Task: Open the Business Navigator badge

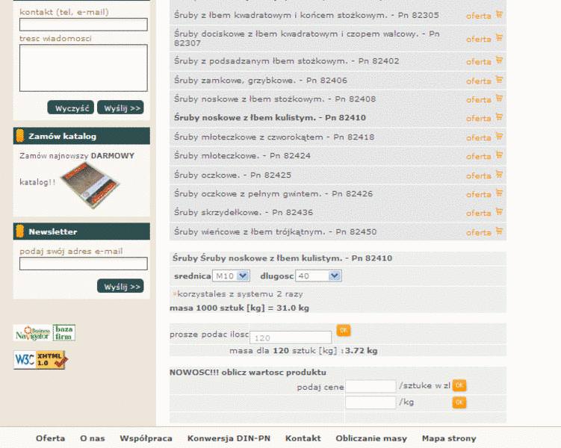Action: [32, 333]
